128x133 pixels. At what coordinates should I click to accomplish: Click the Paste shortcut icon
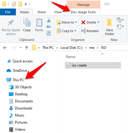(48, 33)
